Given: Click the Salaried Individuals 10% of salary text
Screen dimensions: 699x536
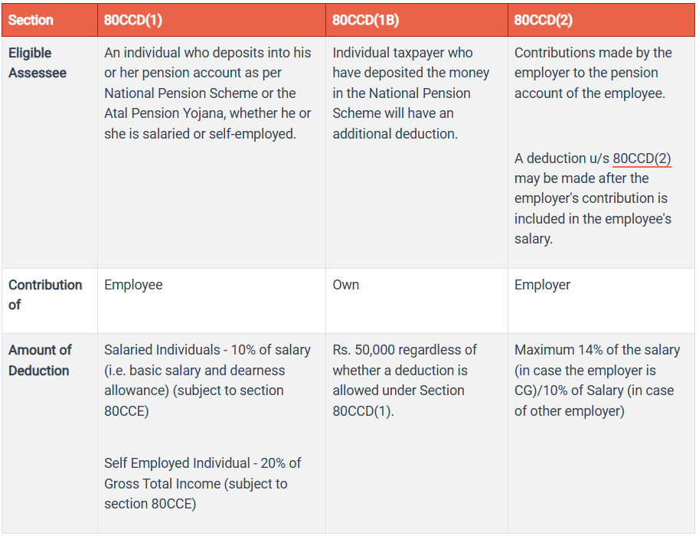Looking at the screenshot, I should click(x=207, y=380).
